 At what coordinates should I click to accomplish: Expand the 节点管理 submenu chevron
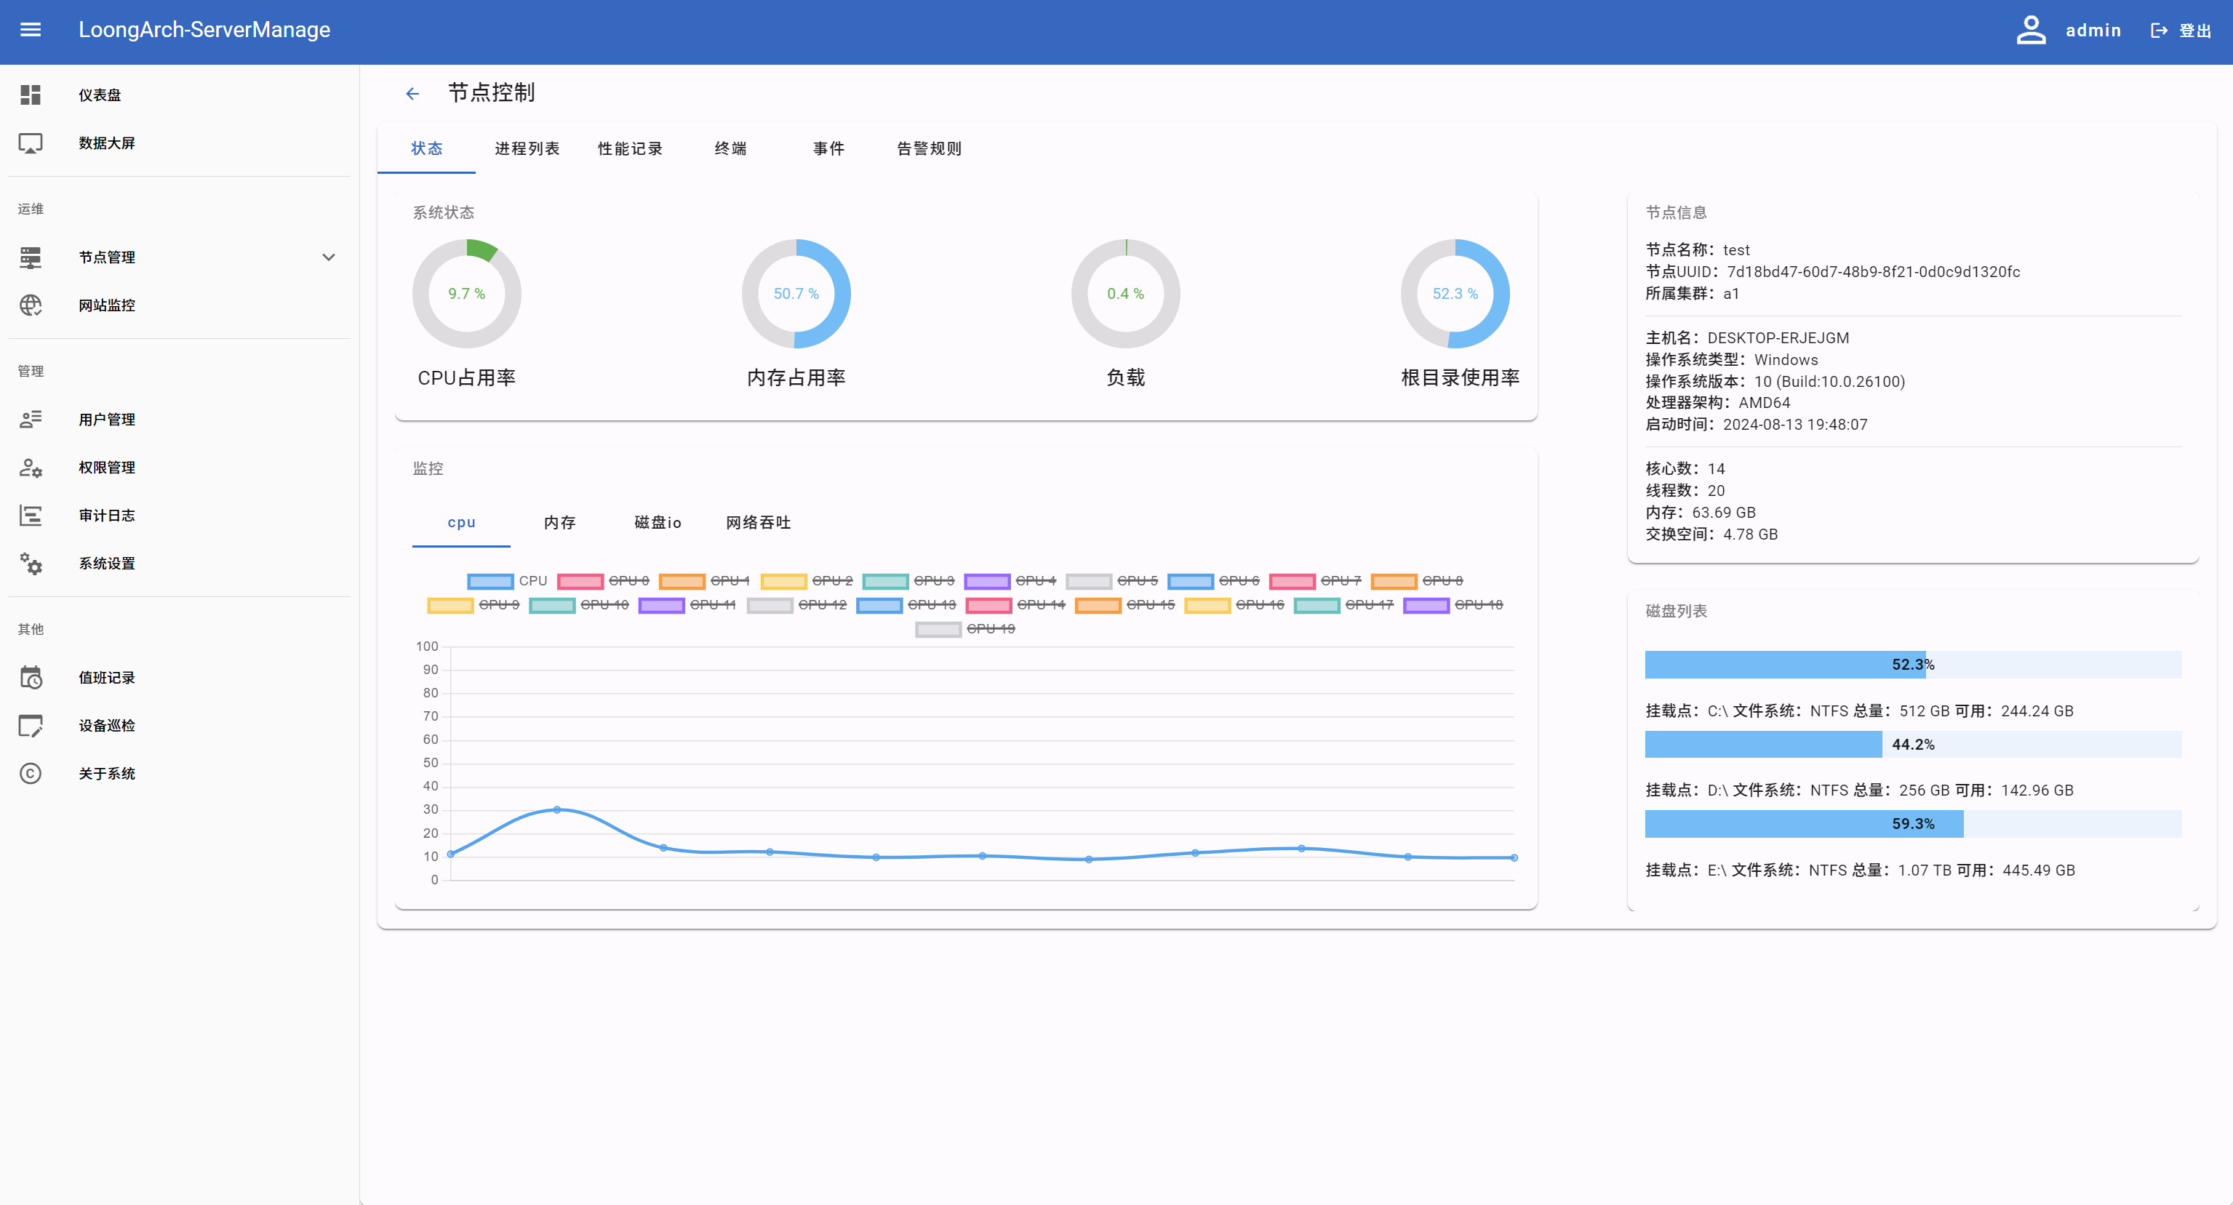point(329,257)
